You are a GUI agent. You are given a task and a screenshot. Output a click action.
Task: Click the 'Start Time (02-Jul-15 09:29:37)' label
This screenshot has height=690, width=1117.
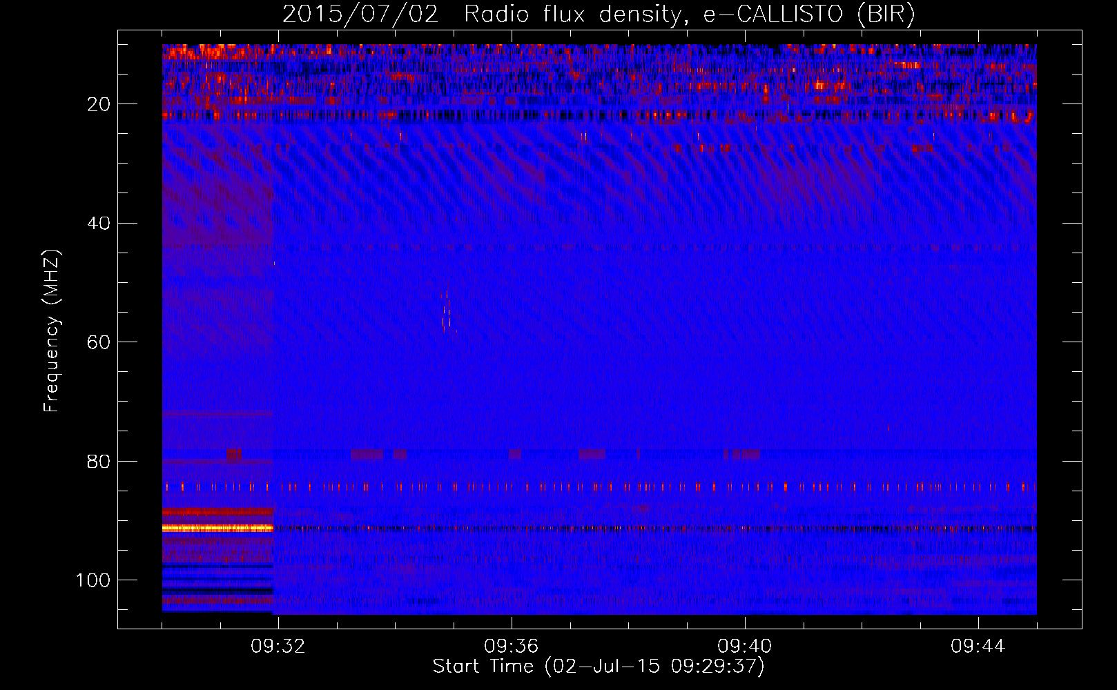(599, 667)
